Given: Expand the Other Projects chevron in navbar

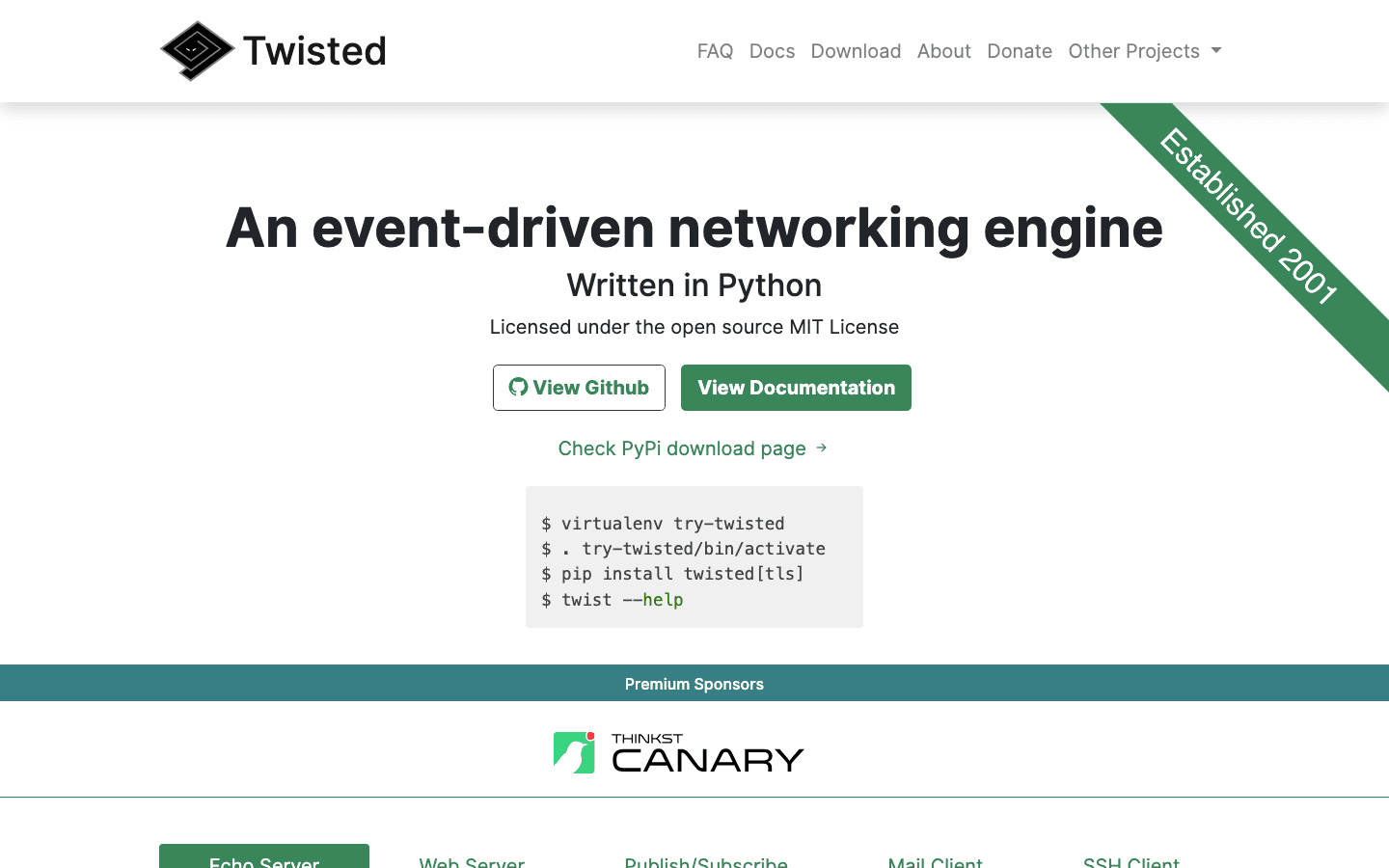Looking at the screenshot, I should [1216, 52].
